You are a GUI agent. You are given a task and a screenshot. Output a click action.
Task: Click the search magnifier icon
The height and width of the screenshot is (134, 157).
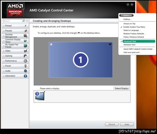click(23, 21)
